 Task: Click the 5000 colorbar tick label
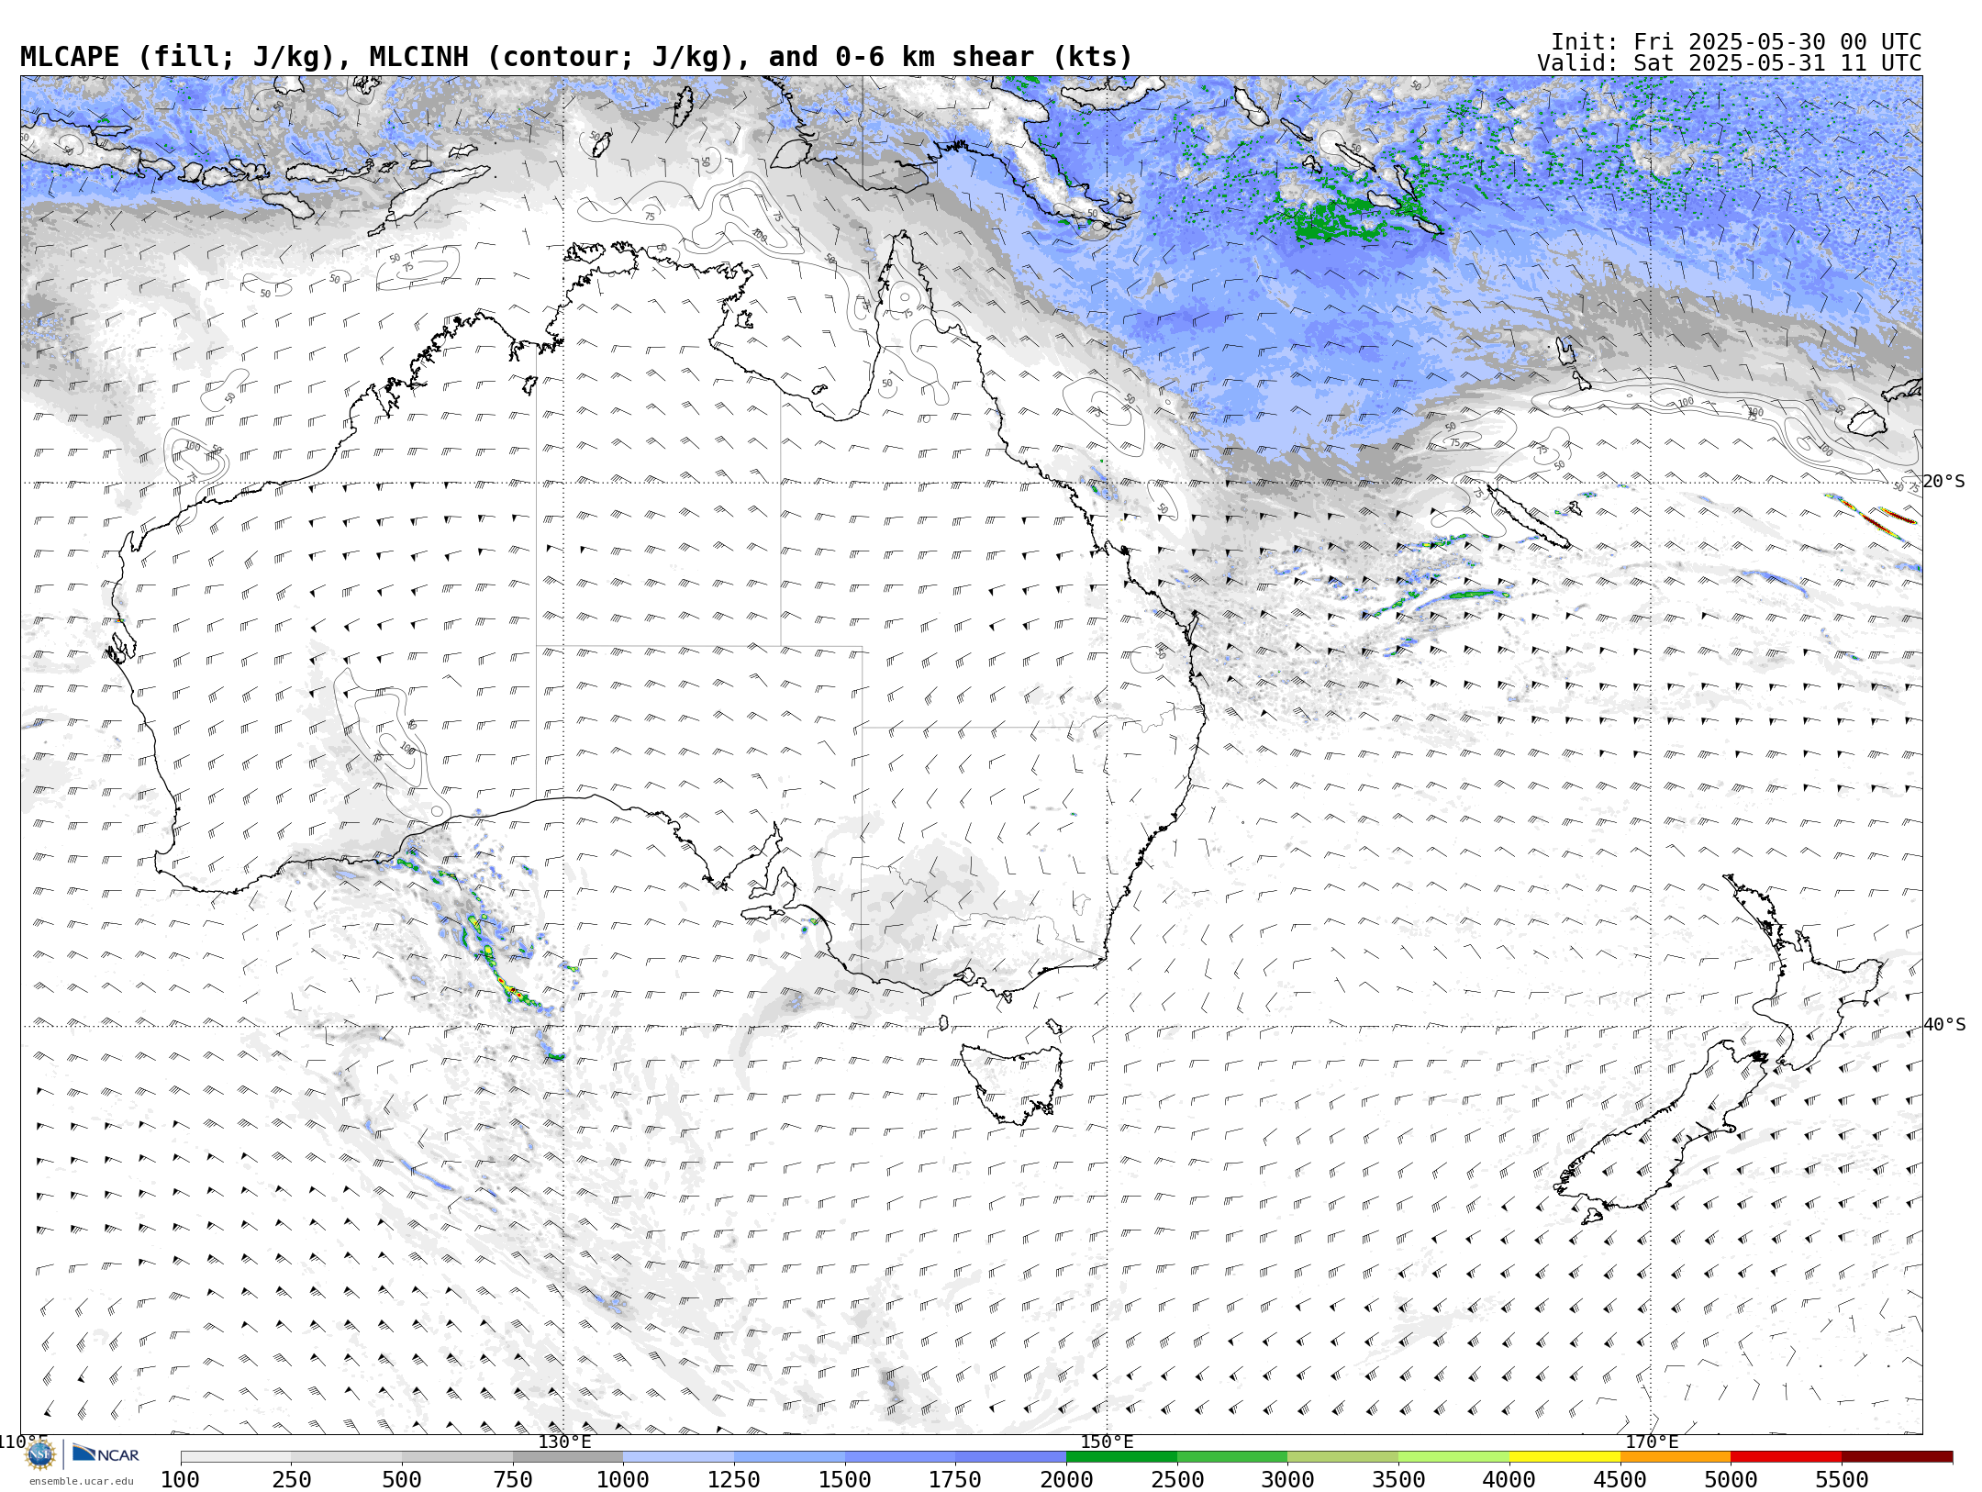click(x=1731, y=1479)
